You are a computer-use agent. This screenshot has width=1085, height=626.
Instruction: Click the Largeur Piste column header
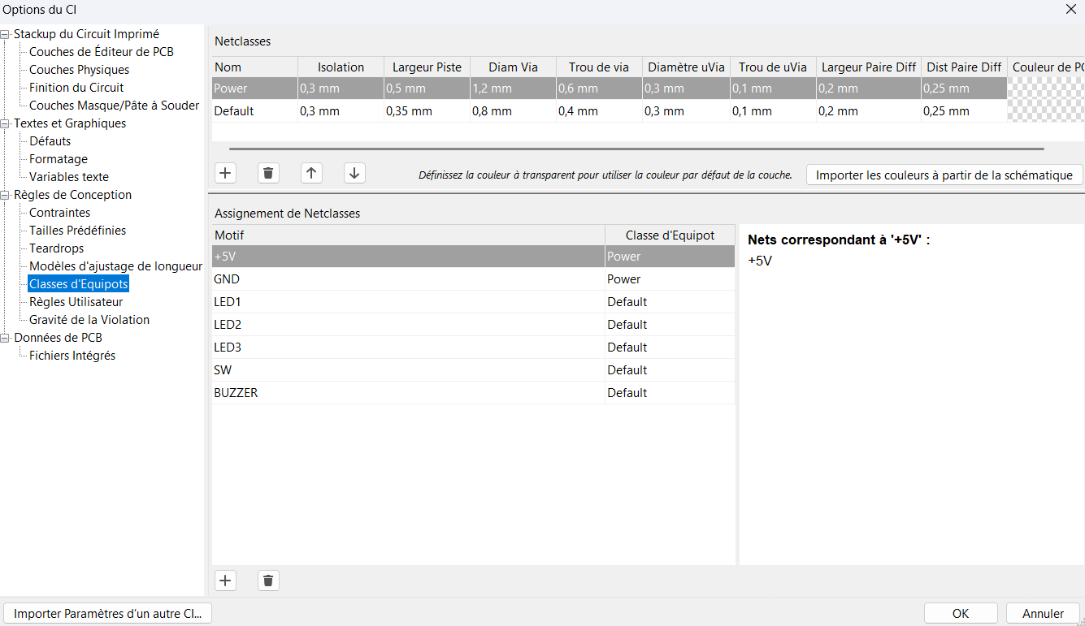(x=427, y=67)
